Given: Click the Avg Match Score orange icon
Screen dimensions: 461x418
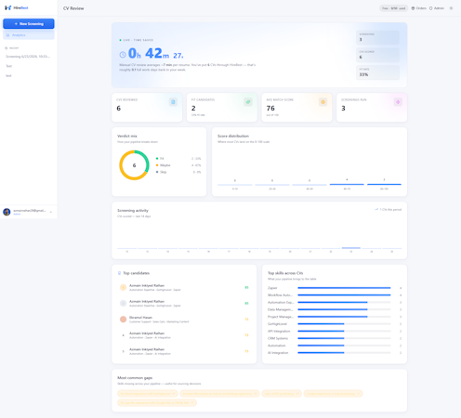Looking at the screenshot, I should pyautogui.click(x=323, y=102).
